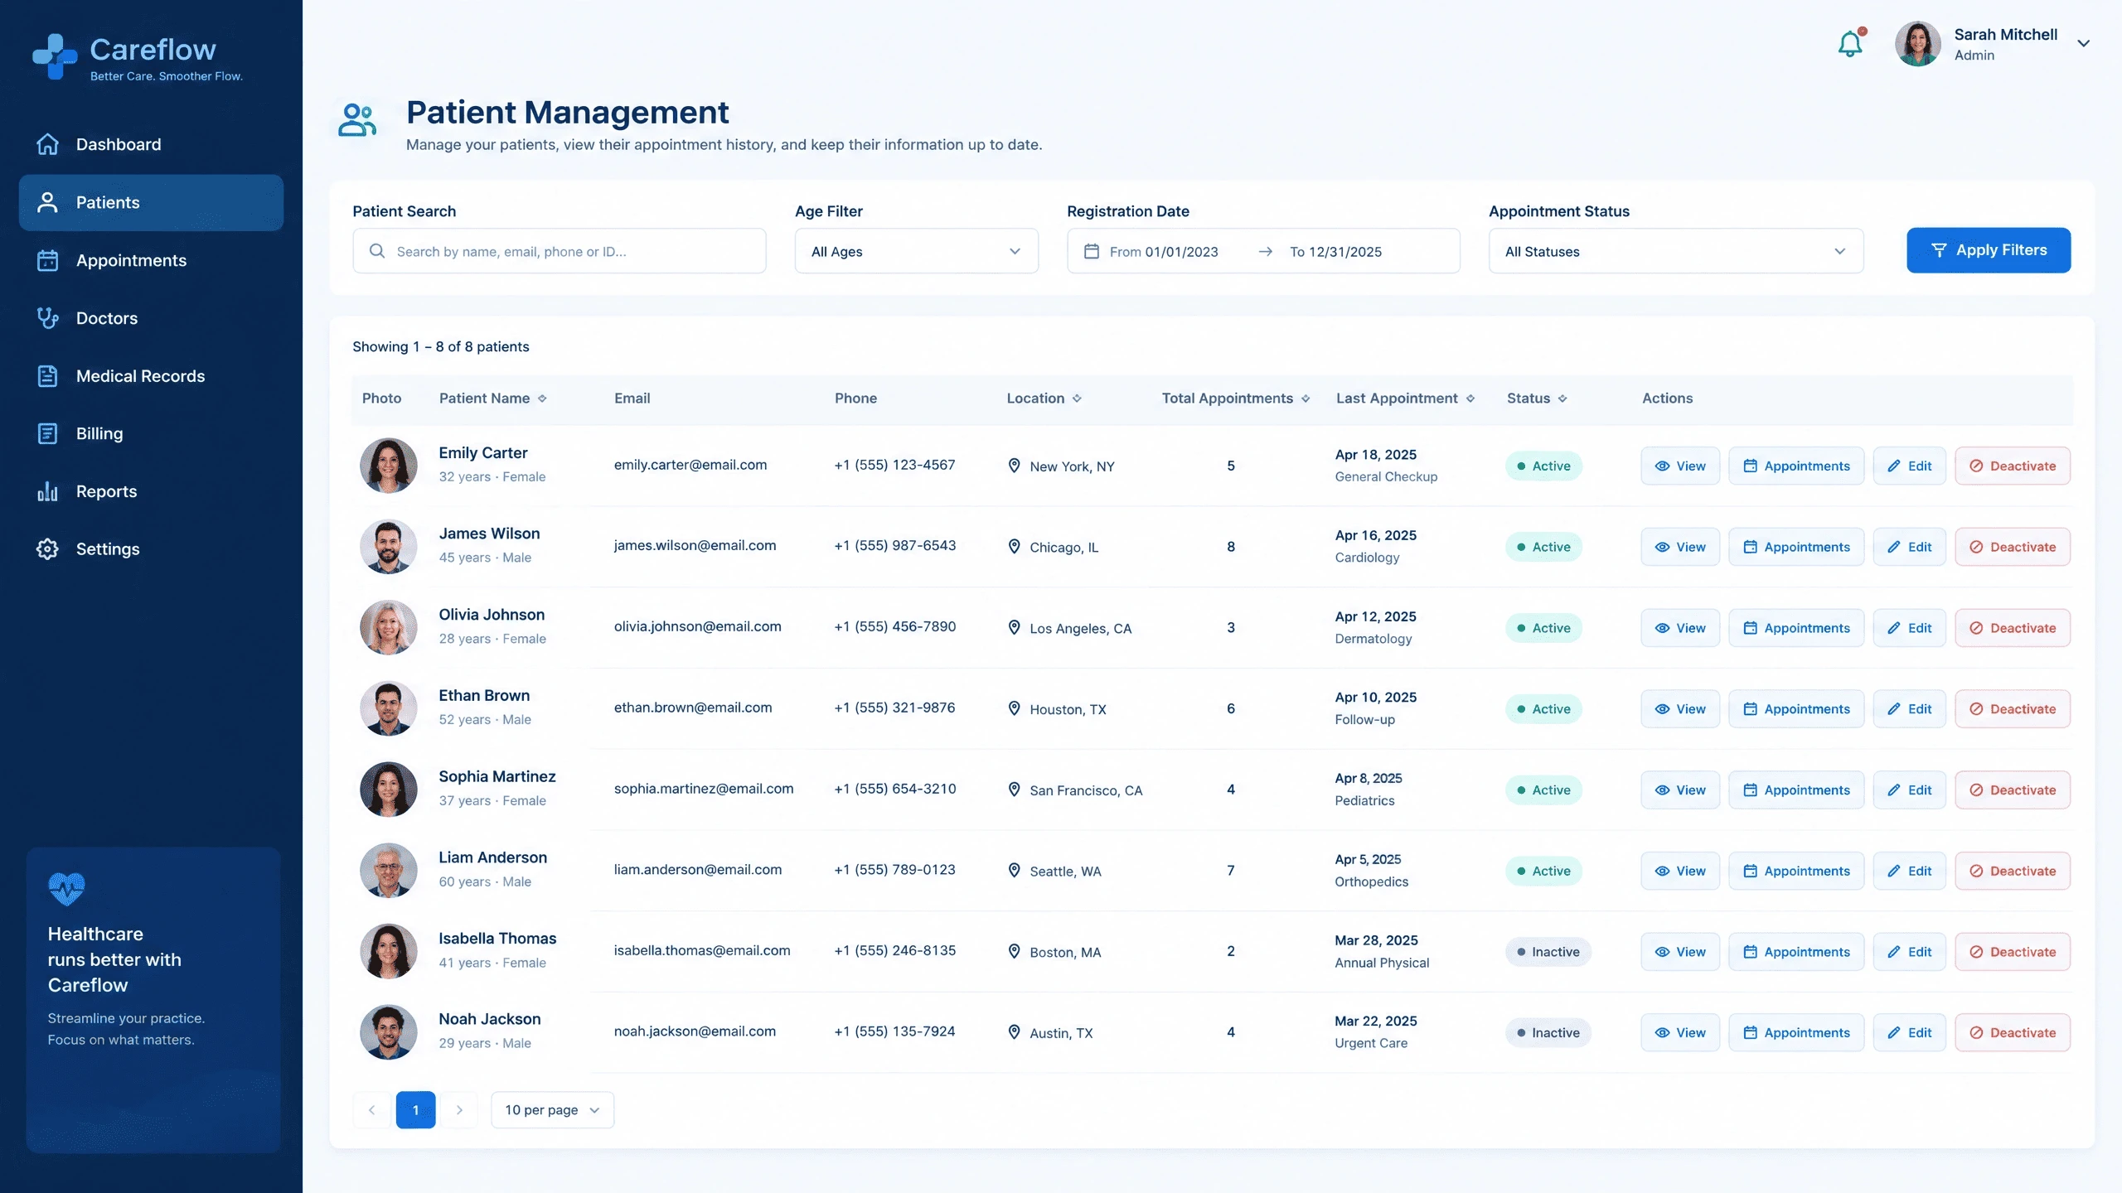2122x1193 pixels.
Task: Edit Olivia Johnson's details
Action: (x=1910, y=628)
